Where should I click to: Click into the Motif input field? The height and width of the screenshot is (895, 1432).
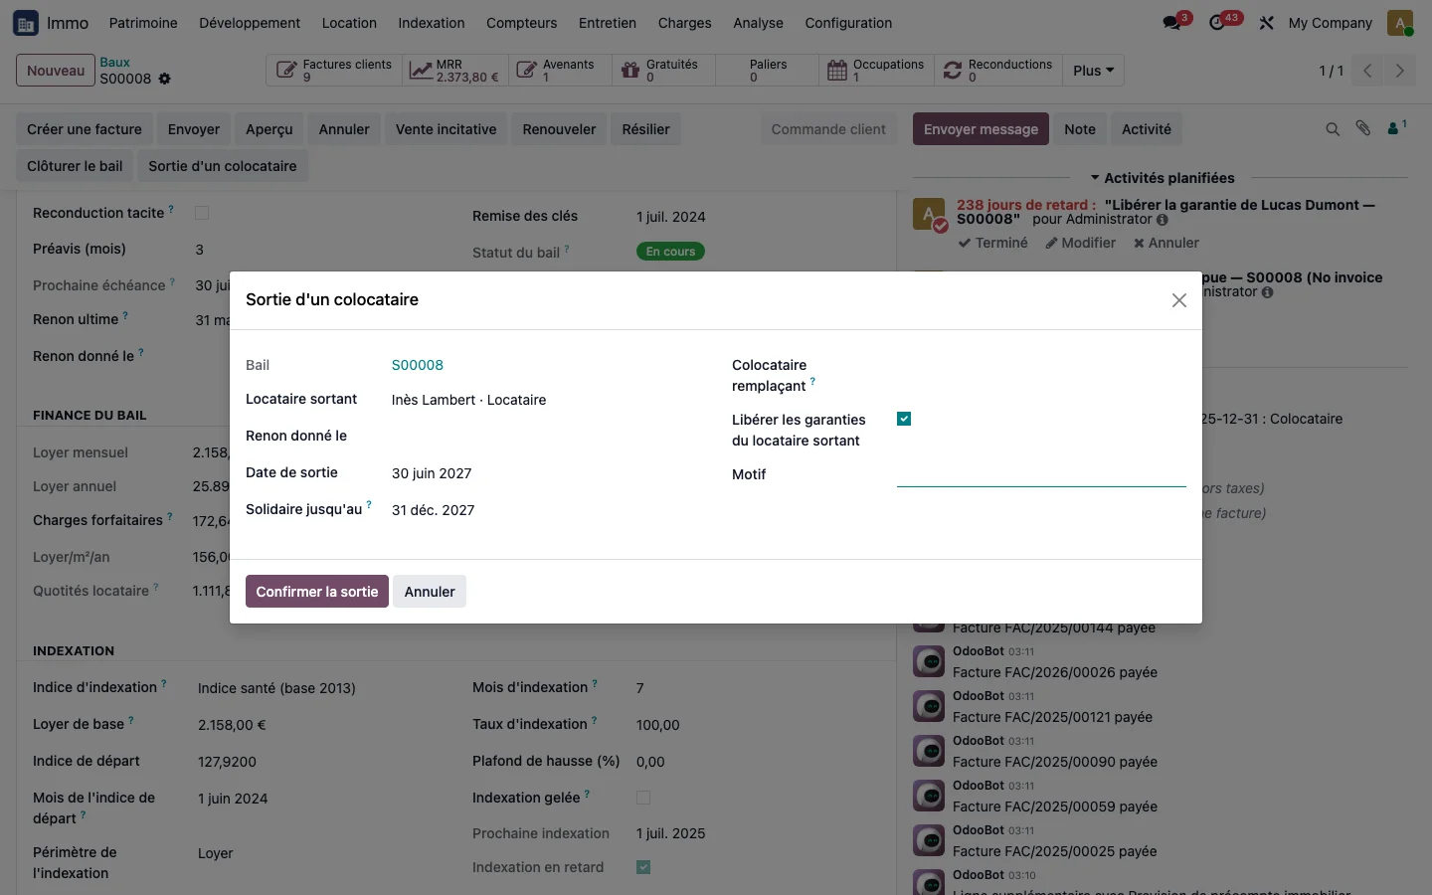click(1041, 474)
